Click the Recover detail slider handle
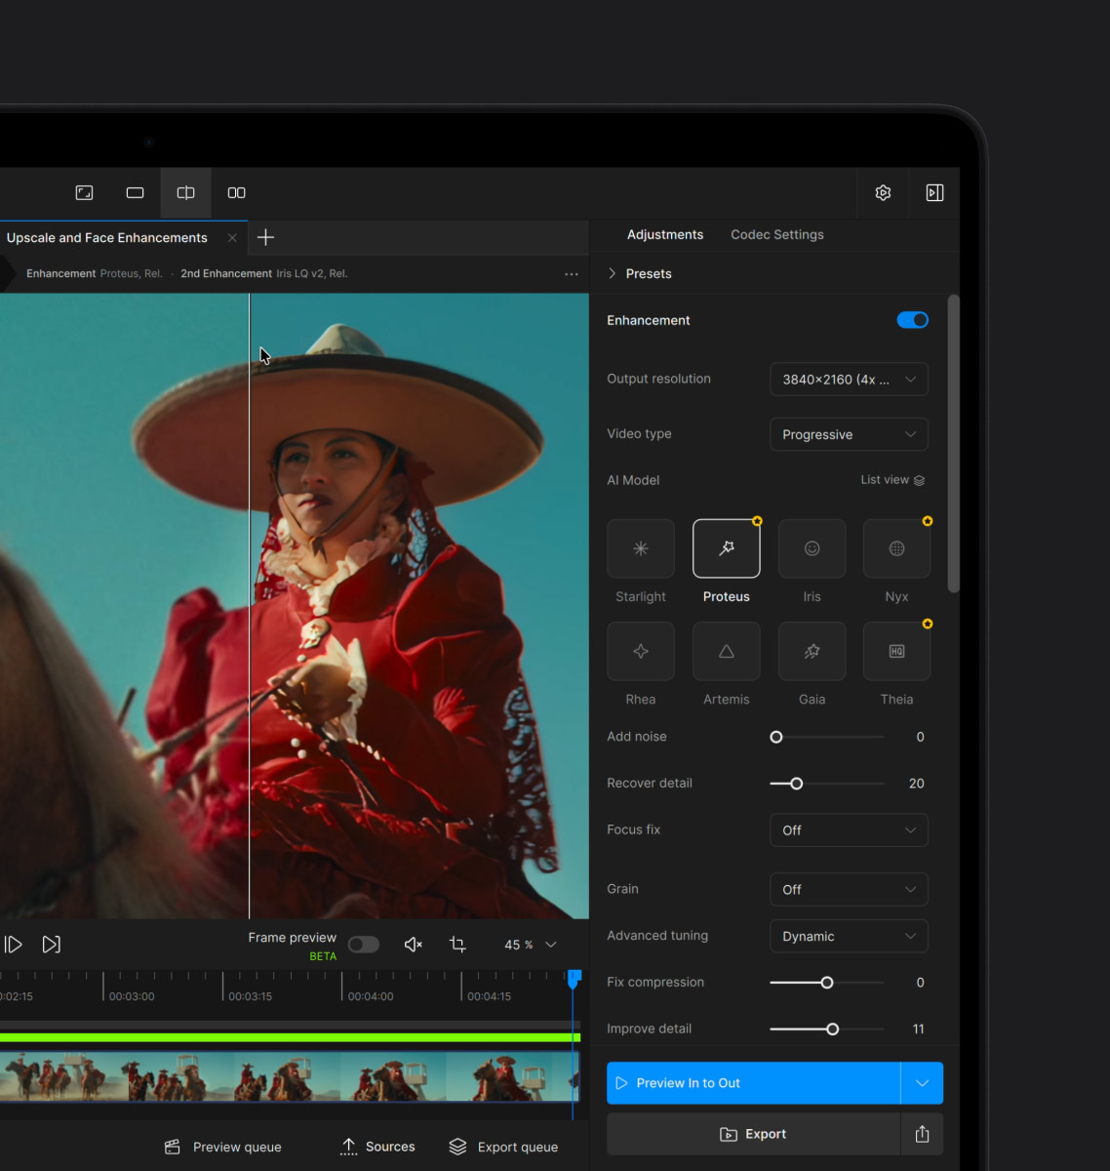 [x=797, y=784]
